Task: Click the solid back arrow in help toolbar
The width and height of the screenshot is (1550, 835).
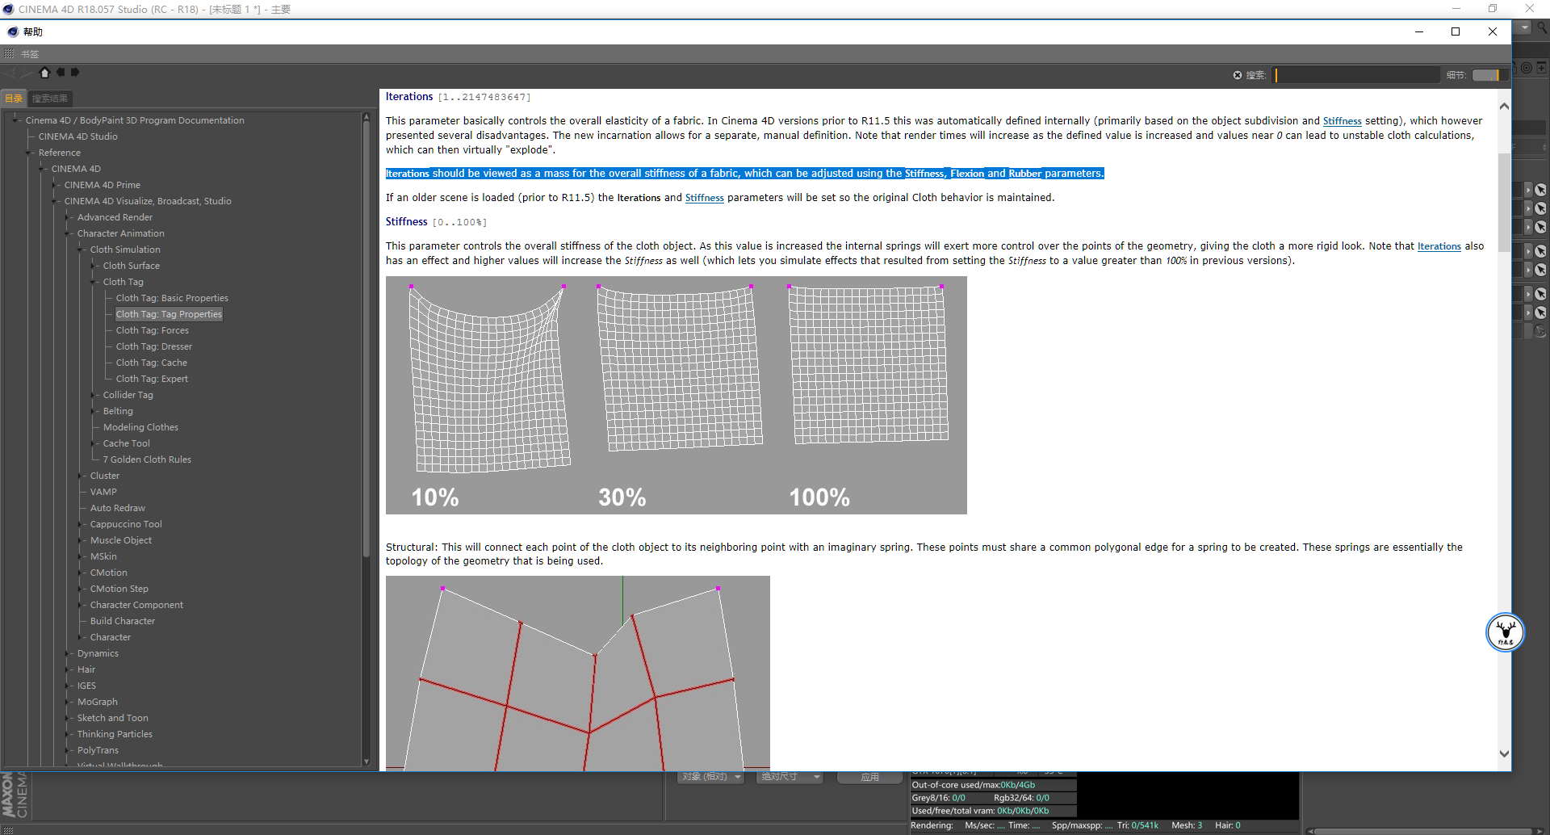Action: pos(61,72)
